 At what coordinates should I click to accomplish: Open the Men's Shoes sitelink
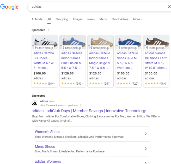pos(45,147)
